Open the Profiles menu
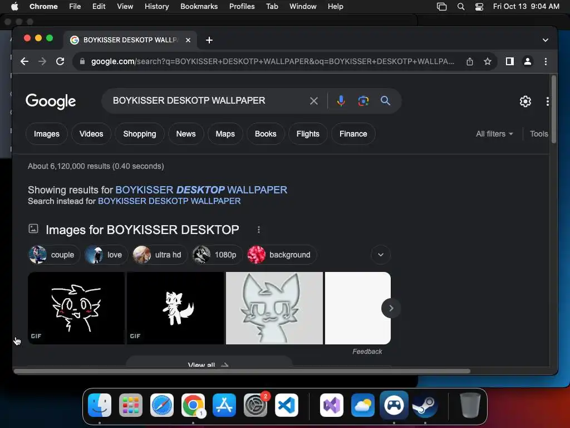570x428 pixels. coord(242,7)
